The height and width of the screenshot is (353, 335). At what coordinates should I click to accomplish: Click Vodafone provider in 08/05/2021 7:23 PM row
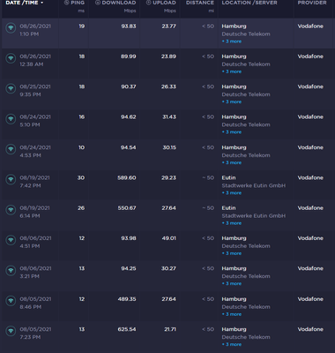click(310, 329)
